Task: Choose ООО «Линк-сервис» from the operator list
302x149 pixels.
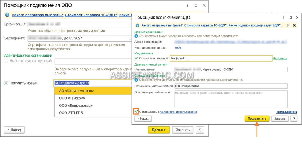Action: tap(93, 105)
